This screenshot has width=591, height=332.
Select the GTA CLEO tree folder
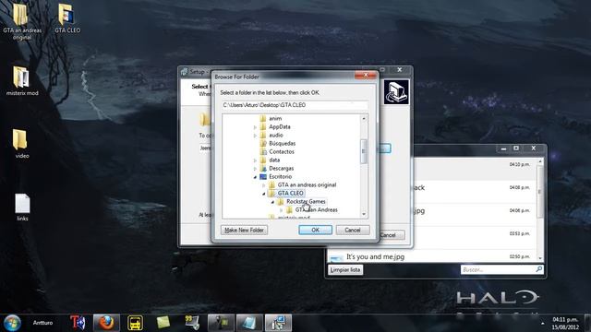(290, 193)
